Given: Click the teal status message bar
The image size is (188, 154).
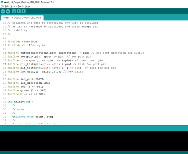Looking at the screenshot, I should [94, 128].
